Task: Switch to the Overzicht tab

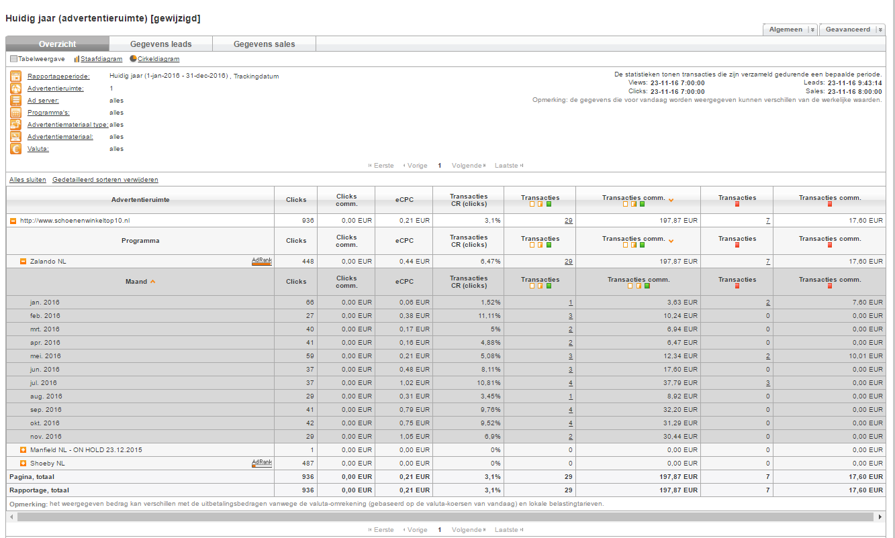Action: pos(58,44)
